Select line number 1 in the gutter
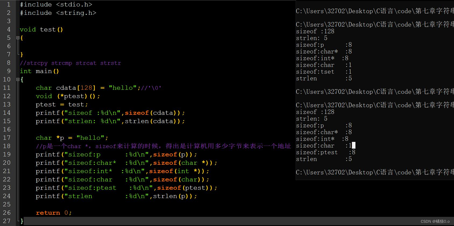 click(x=9, y=5)
